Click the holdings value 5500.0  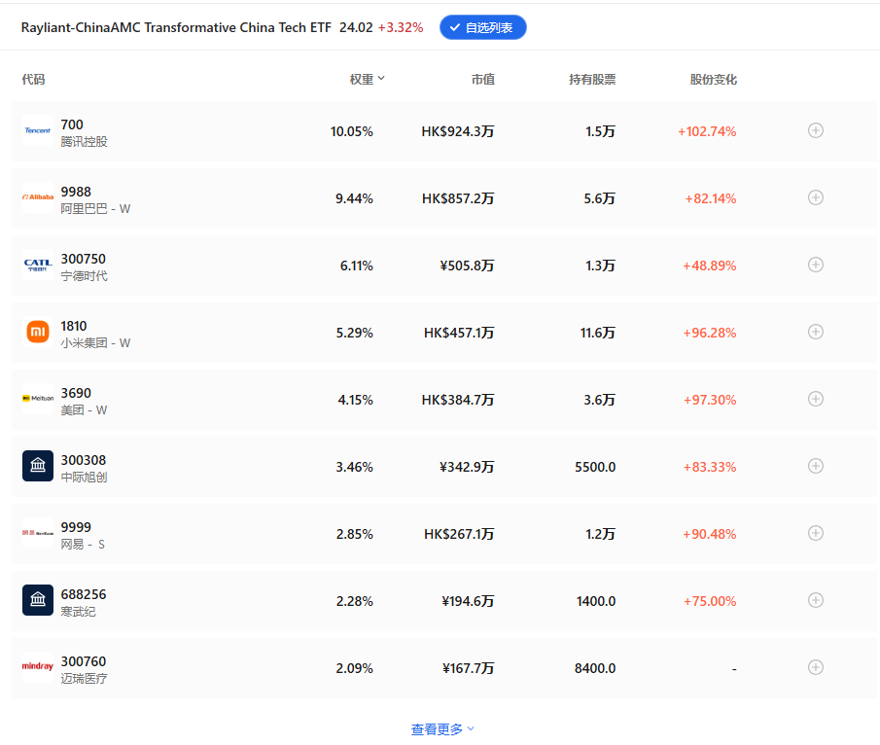click(x=595, y=467)
